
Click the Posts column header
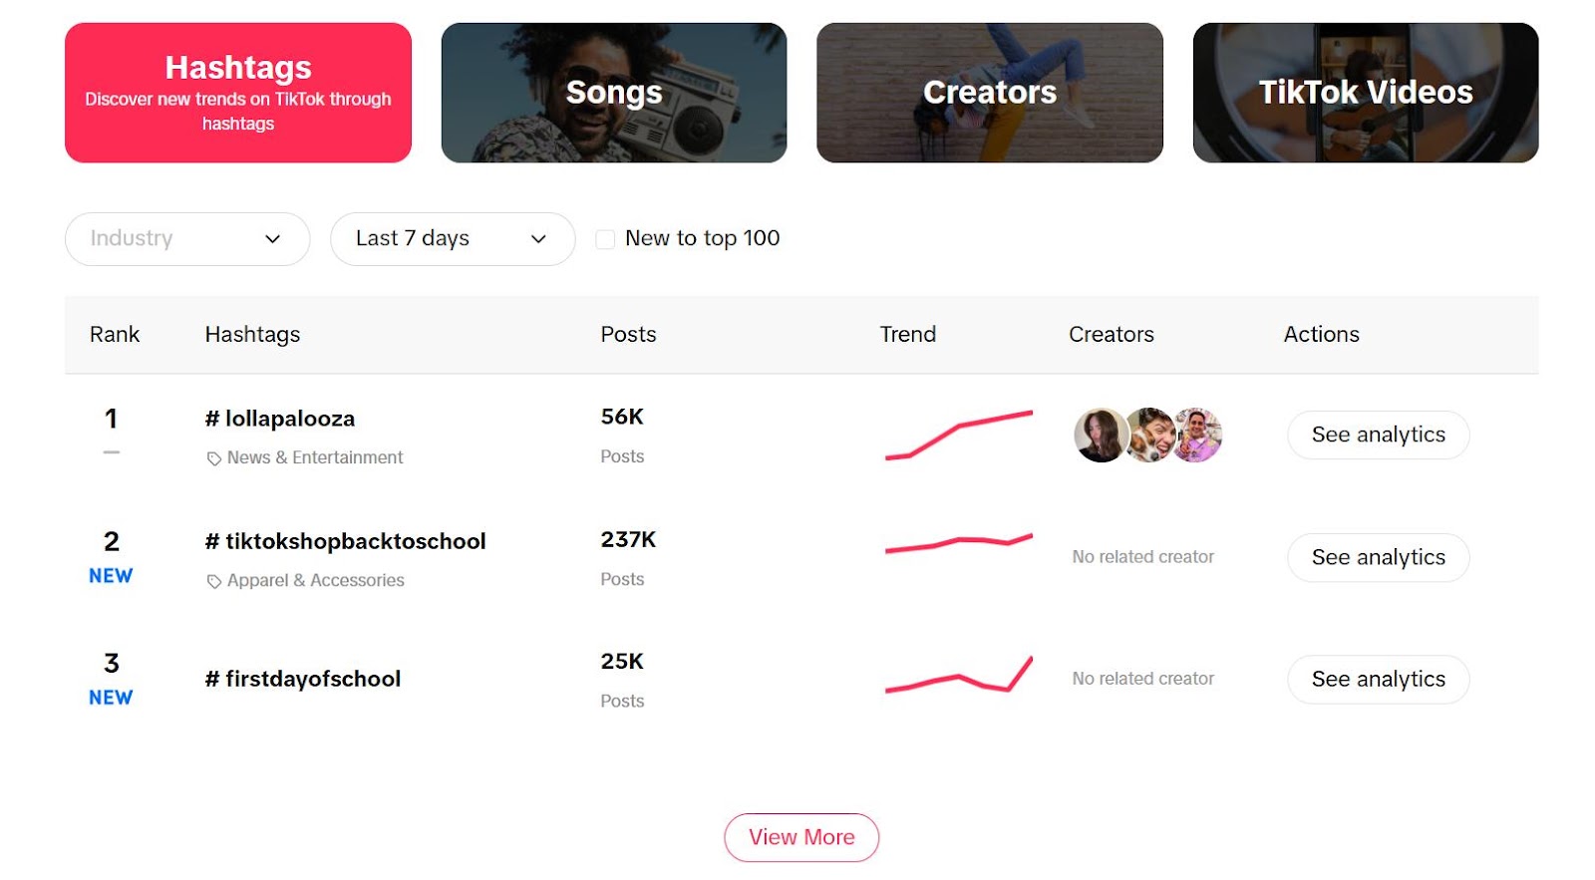pyautogui.click(x=627, y=334)
